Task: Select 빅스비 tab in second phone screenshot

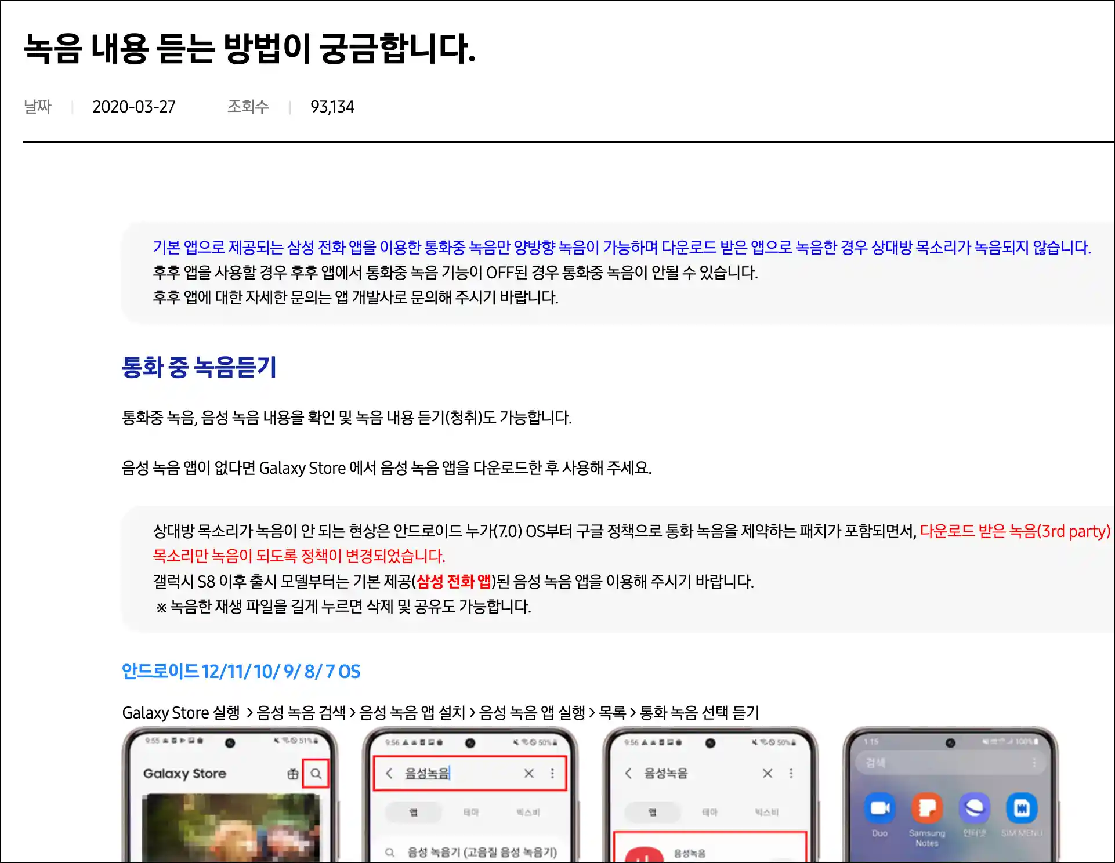Action: 528,812
